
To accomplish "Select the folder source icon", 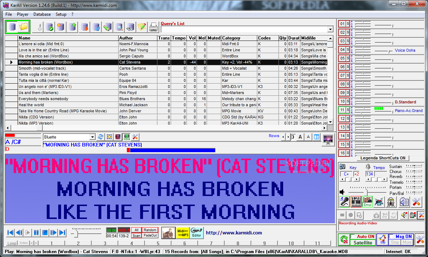I will tap(23, 27).
